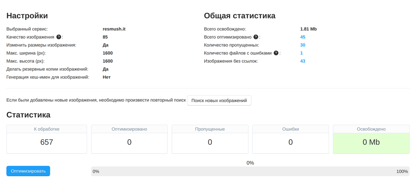Image resolution: width=416 pixels, height=188 pixels.
Task: Click the Настройки heading
Action: (27, 16)
